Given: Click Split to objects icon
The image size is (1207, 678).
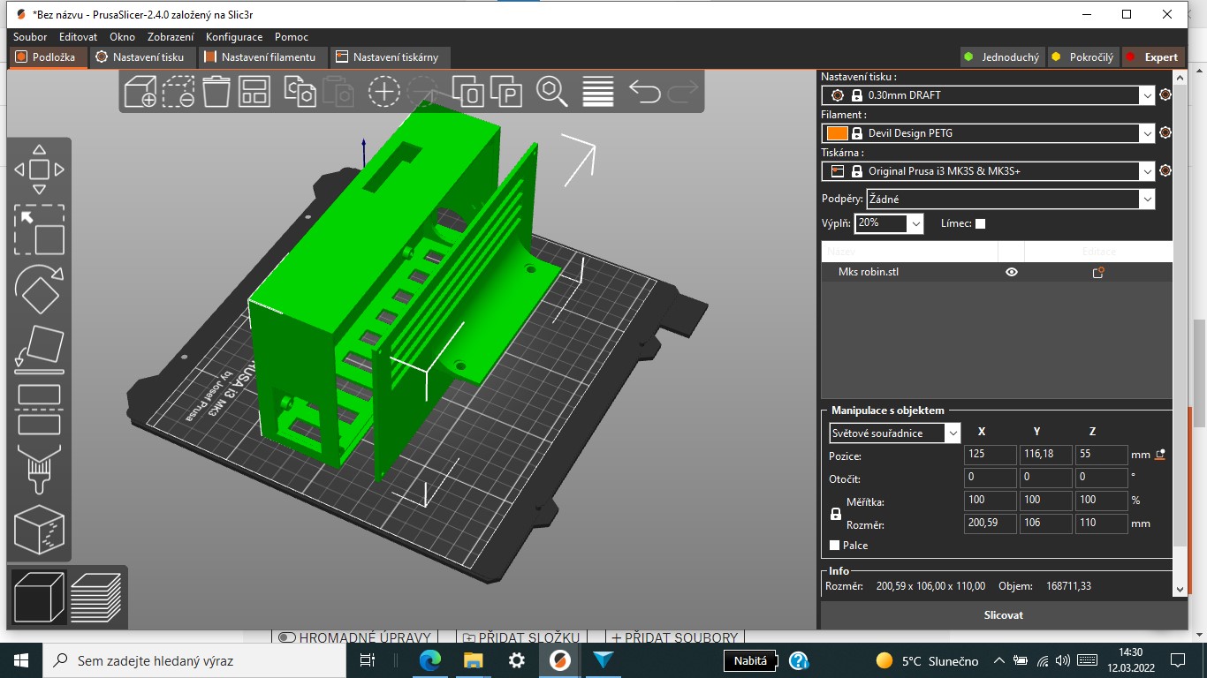Looking at the screenshot, I should (x=468, y=91).
